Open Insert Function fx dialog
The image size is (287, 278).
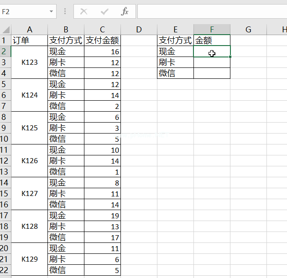(125, 11)
